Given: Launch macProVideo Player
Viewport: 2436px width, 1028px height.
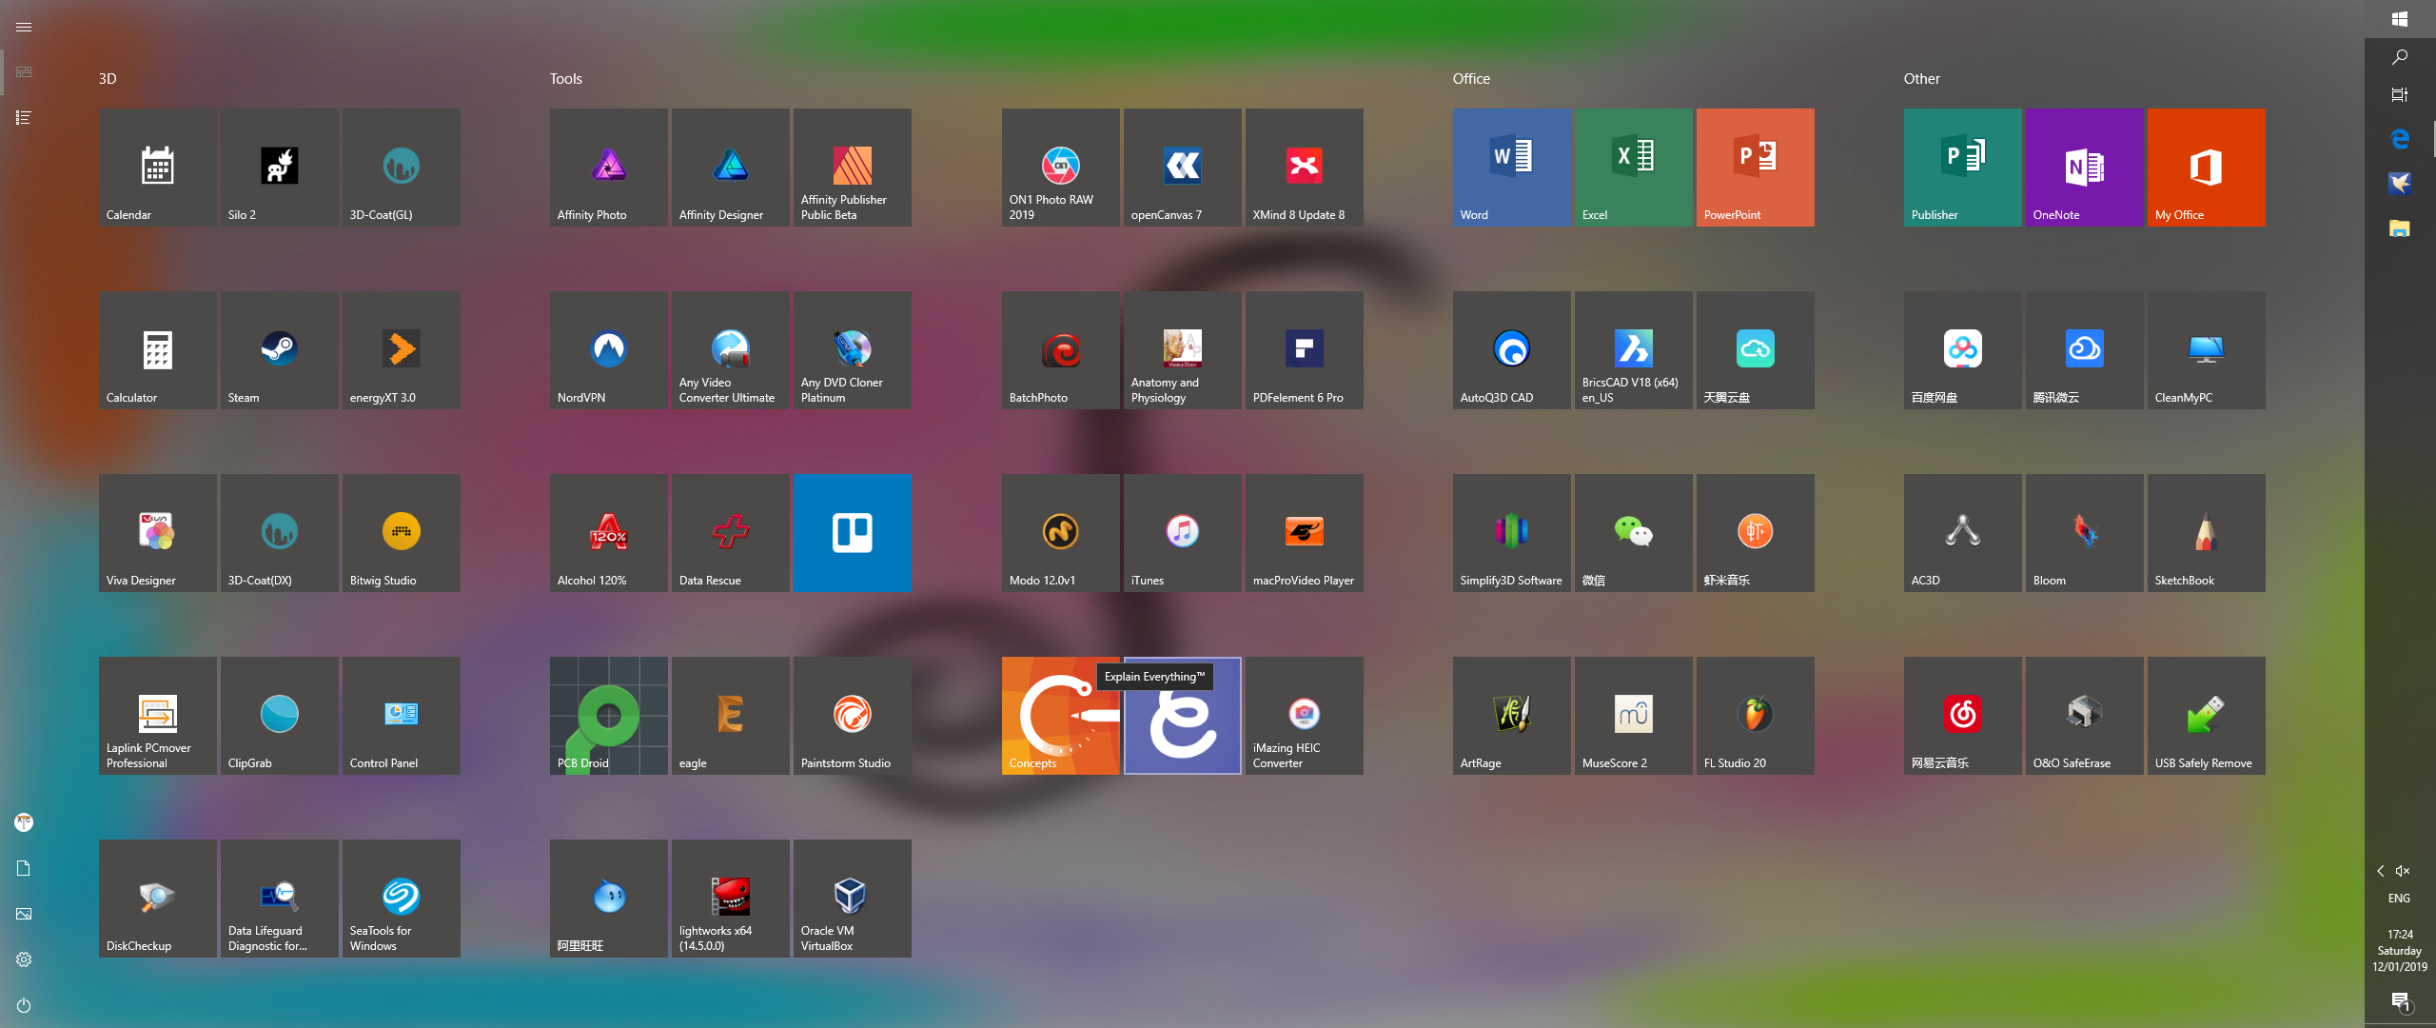Looking at the screenshot, I should [x=1305, y=533].
